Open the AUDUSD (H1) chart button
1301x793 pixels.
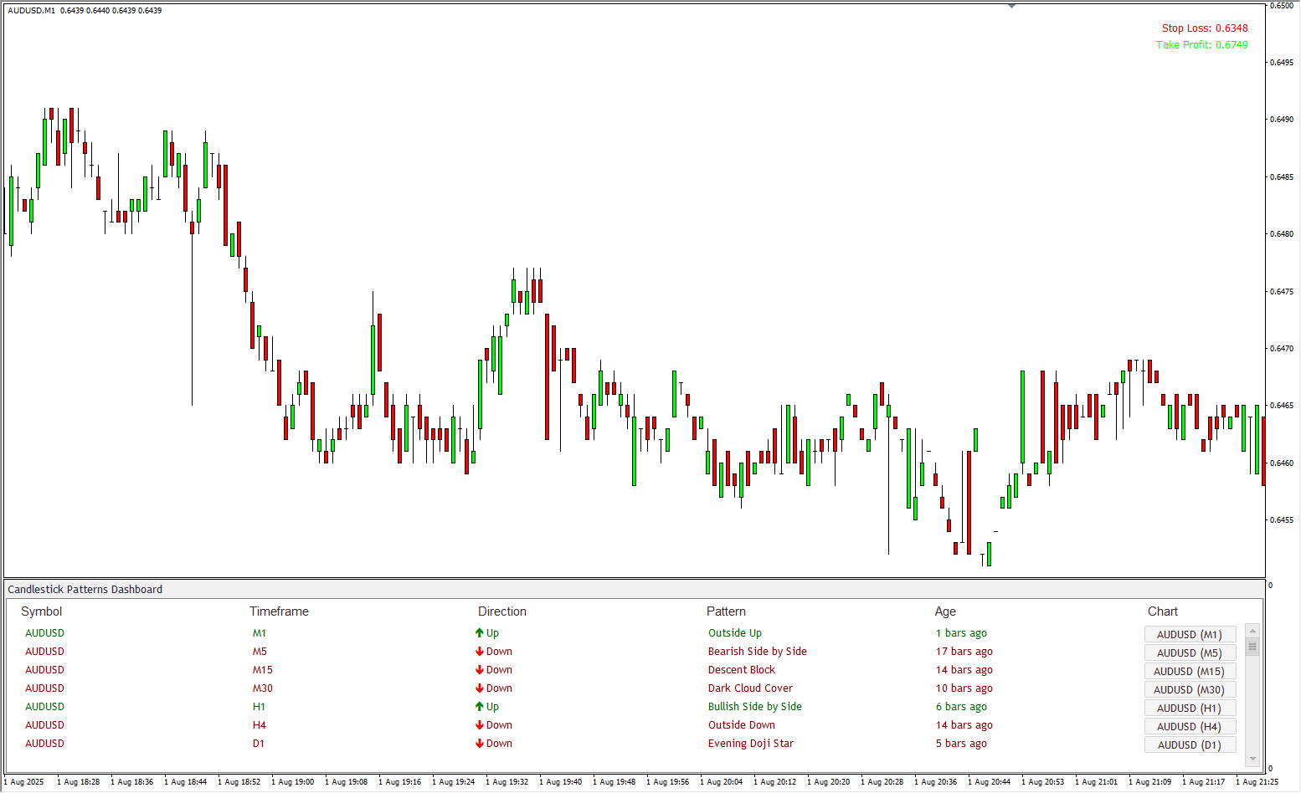click(x=1190, y=708)
